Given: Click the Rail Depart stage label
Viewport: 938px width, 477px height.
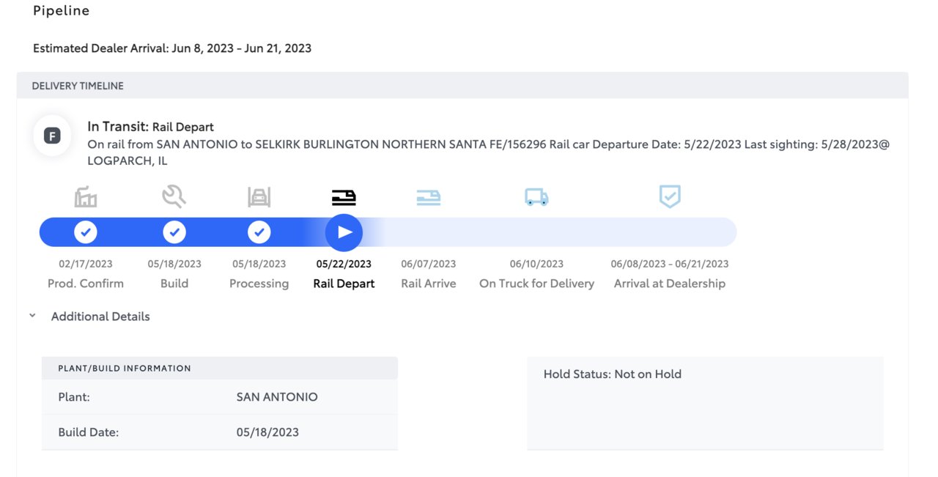Looking at the screenshot, I should (x=344, y=284).
